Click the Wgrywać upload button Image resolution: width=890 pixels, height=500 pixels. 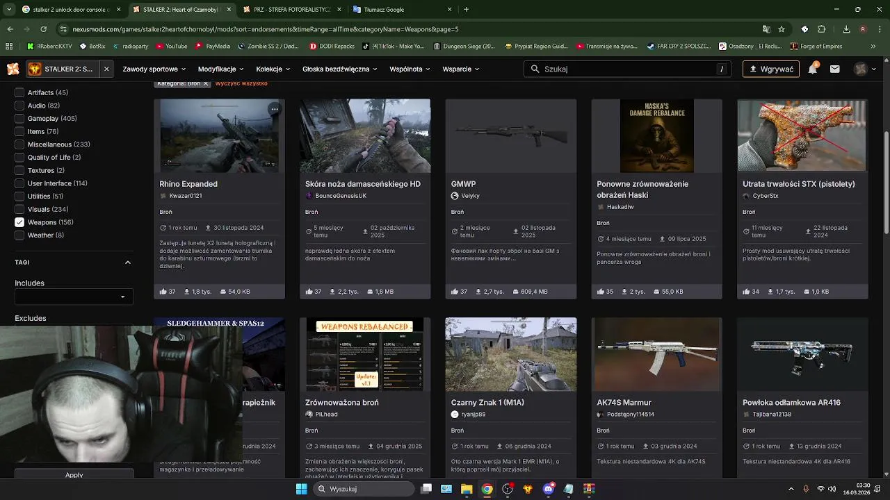click(771, 69)
